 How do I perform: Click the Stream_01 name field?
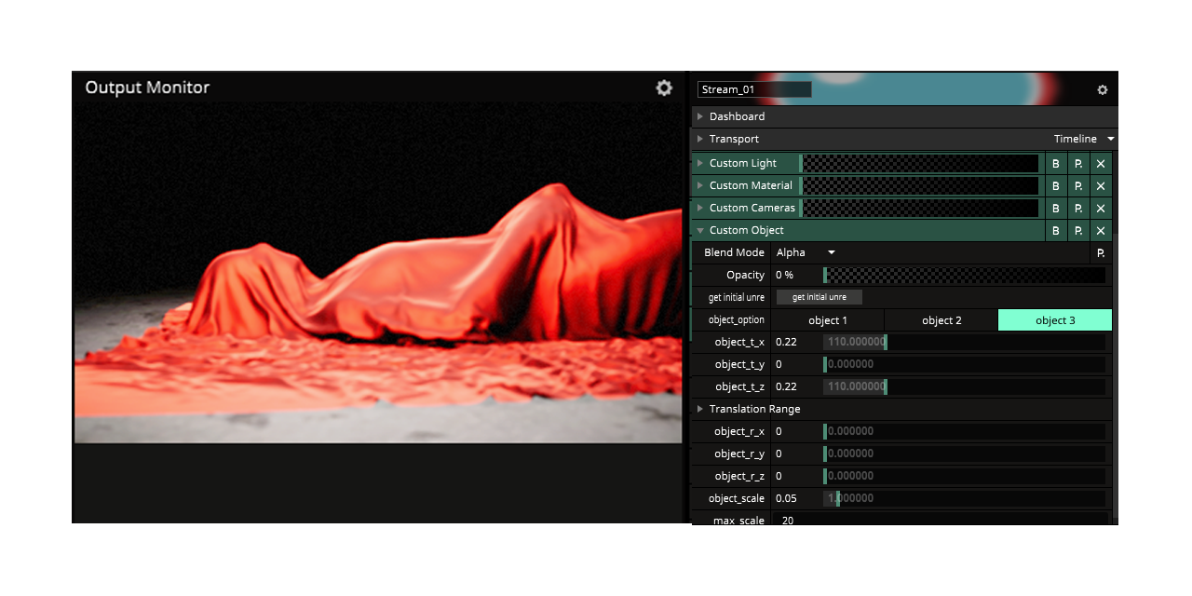[x=754, y=89]
